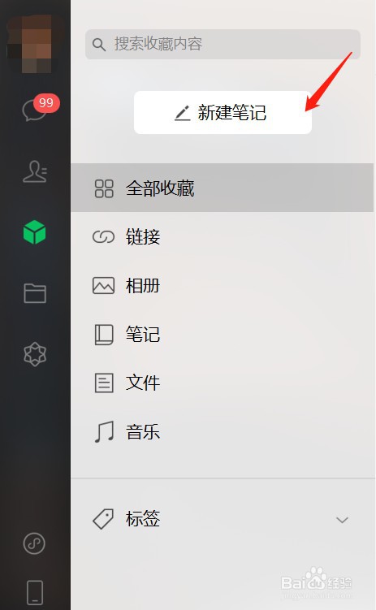
Task: Click the mobile phone icon at bottom
Action: (x=35, y=592)
